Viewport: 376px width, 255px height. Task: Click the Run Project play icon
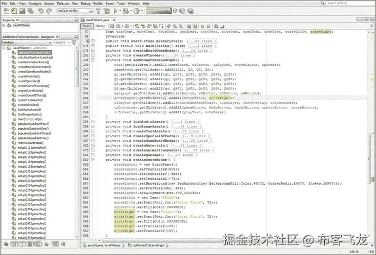(116, 11)
